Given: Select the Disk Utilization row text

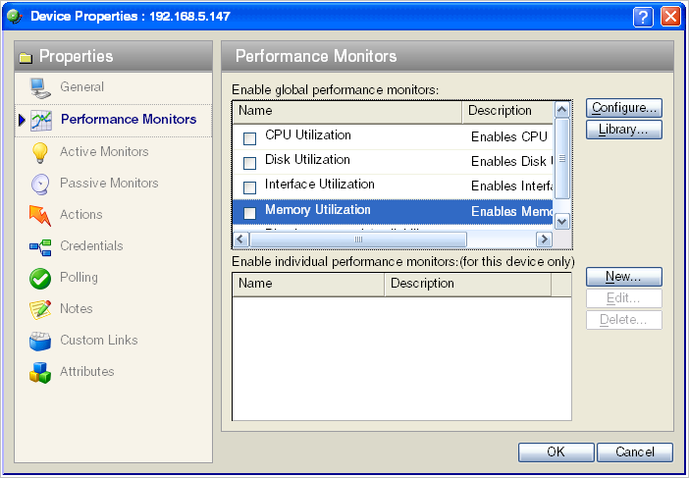Looking at the screenshot, I should coord(307,159).
